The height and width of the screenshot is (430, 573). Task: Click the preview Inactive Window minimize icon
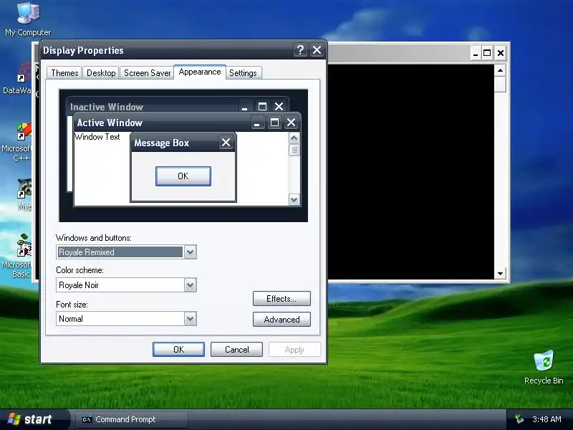pyautogui.click(x=245, y=106)
